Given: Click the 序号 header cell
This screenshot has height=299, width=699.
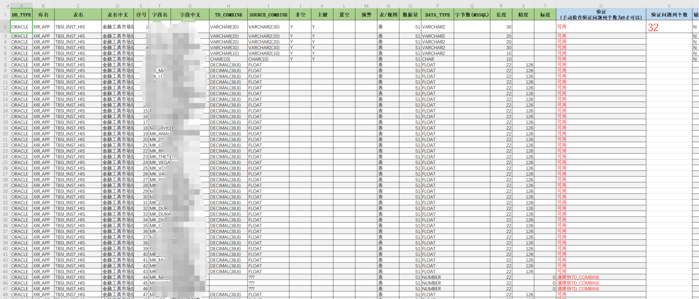Looking at the screenshot, I should point(141,14).
